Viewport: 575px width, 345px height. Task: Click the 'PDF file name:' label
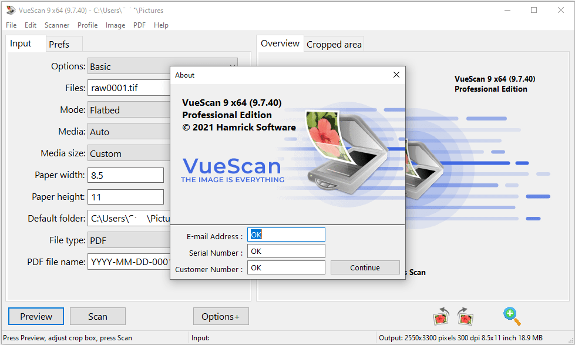(56, 262)
